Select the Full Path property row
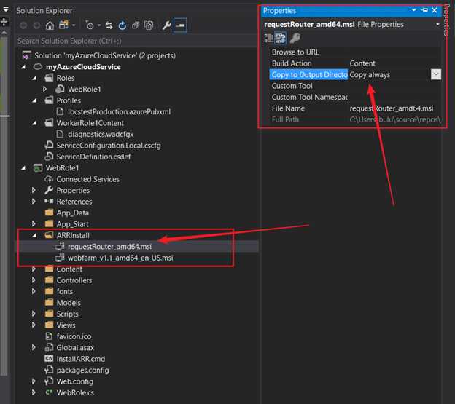This screenshot has width=455, height=404. coord(355,119)
